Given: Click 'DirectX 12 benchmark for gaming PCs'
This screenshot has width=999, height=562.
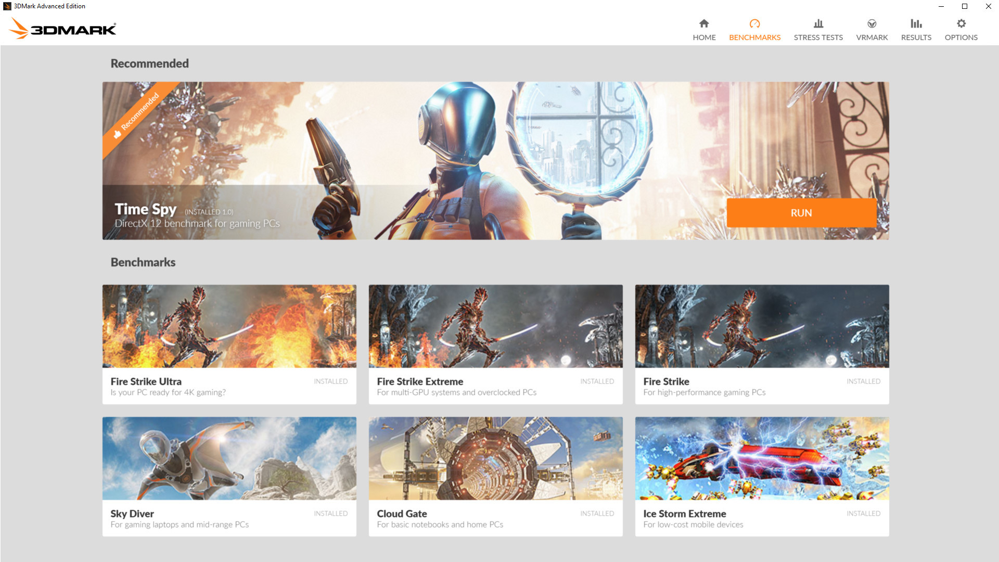Looking at the screenshot, I should click(x=197, y=223).
